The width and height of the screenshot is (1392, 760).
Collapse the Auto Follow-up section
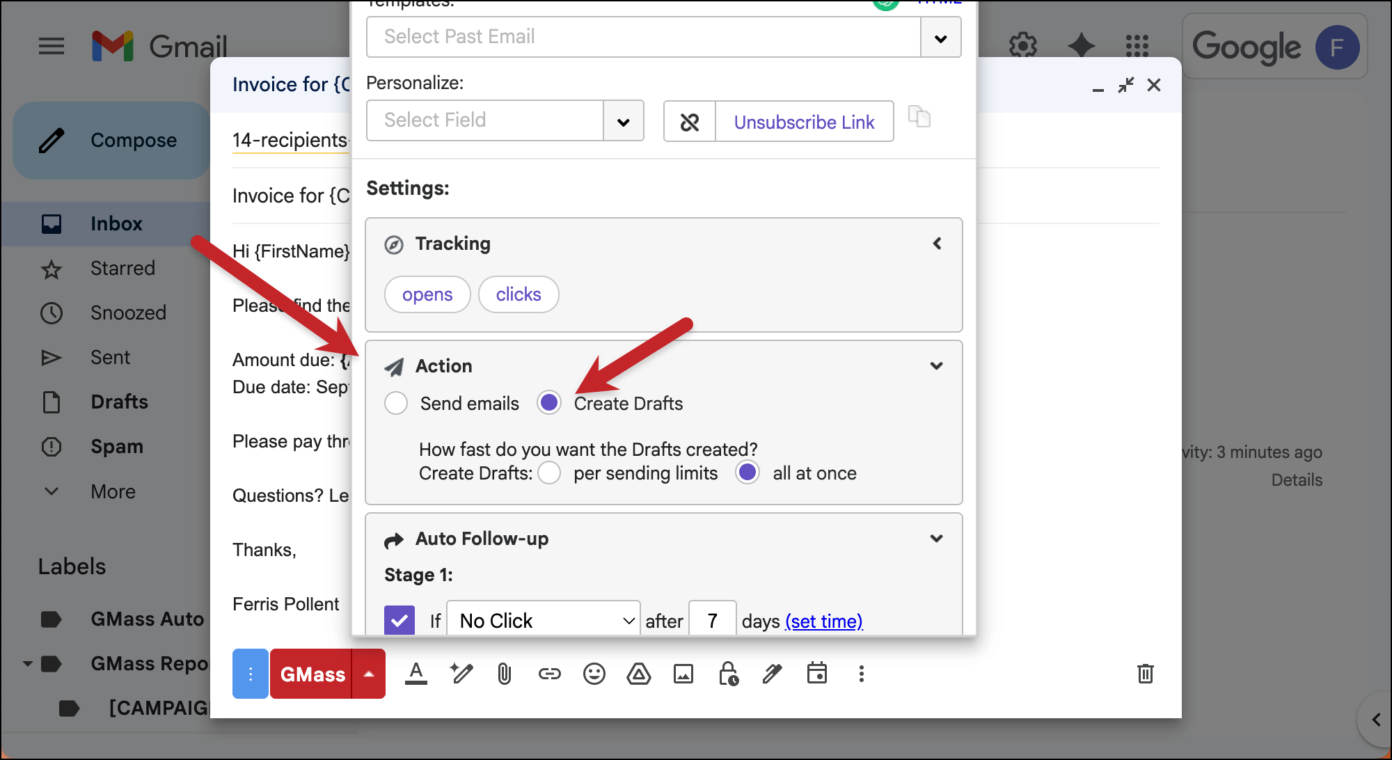pyautogui.click(x=936, y=538)
